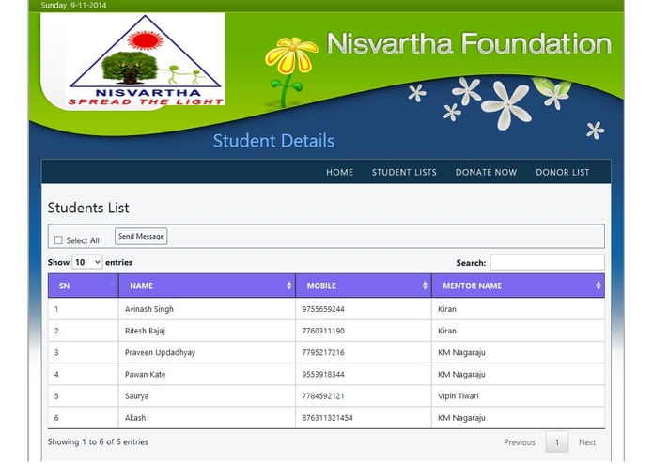Click the mobile number 7795217216
This screenshot has height=464, width=653.
point(323,352)
